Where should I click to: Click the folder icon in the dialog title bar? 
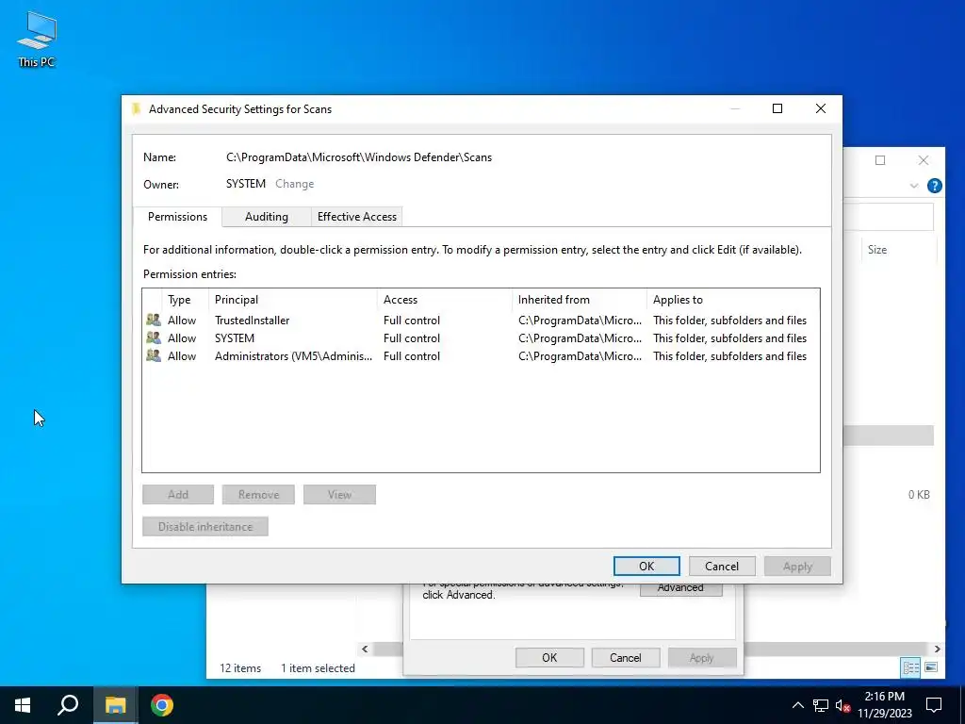(x=137, y=109)
